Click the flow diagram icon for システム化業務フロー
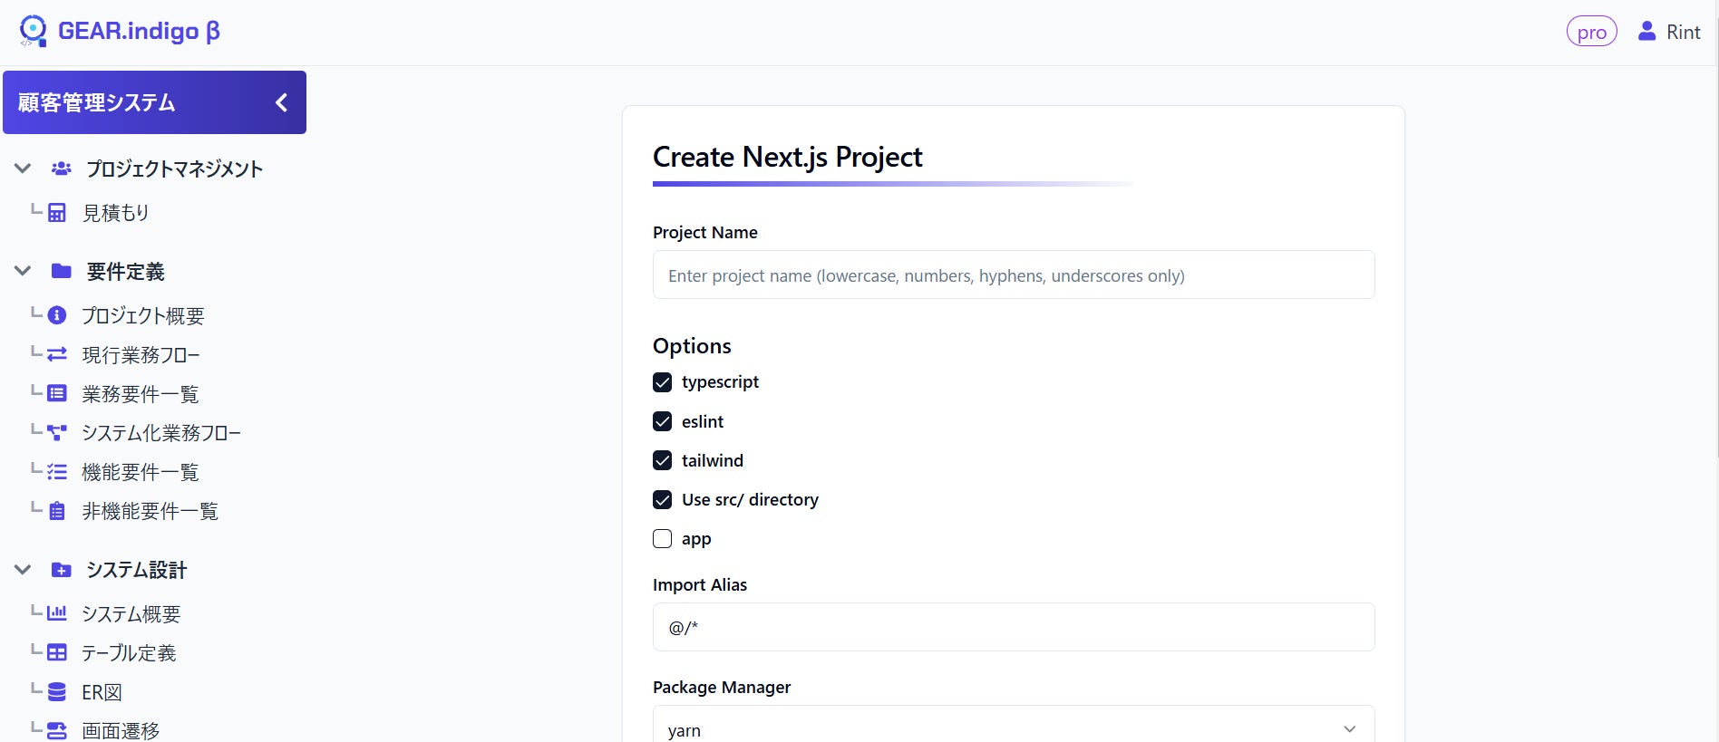 coord(57,432)
